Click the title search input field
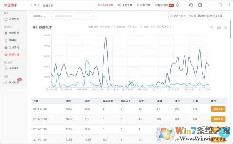This screenshot has width=233, height=144. [74, 16]
